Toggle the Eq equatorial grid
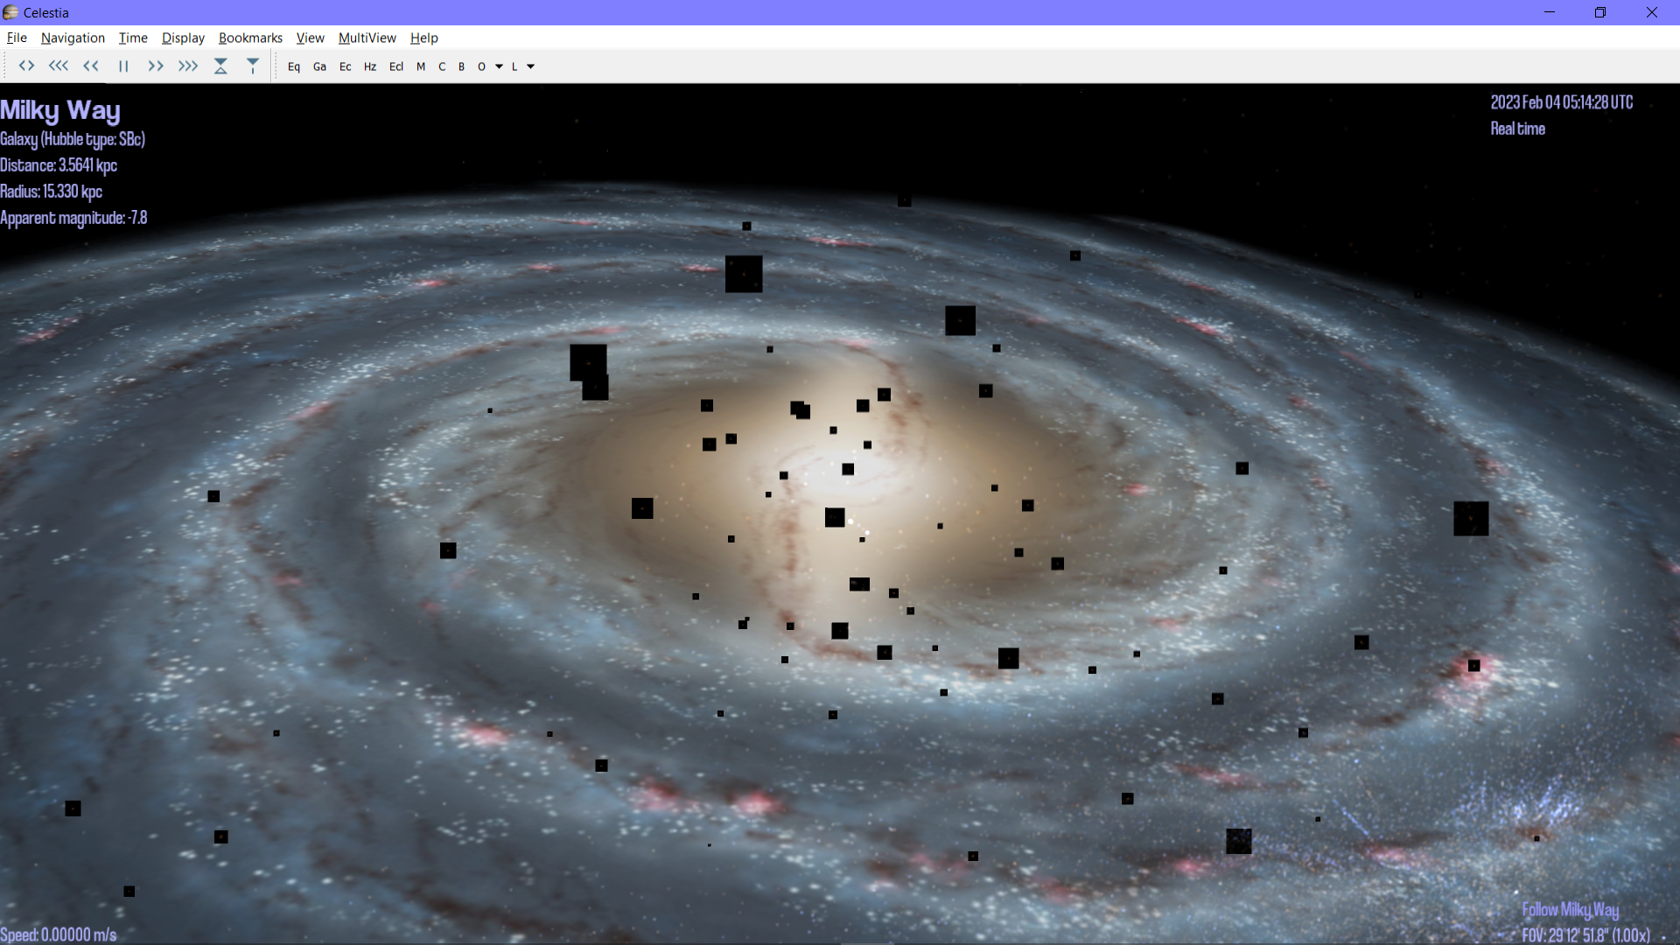The width and height of the screenshot is (1680, 945). pyautogui.click(x=294, y=66)
